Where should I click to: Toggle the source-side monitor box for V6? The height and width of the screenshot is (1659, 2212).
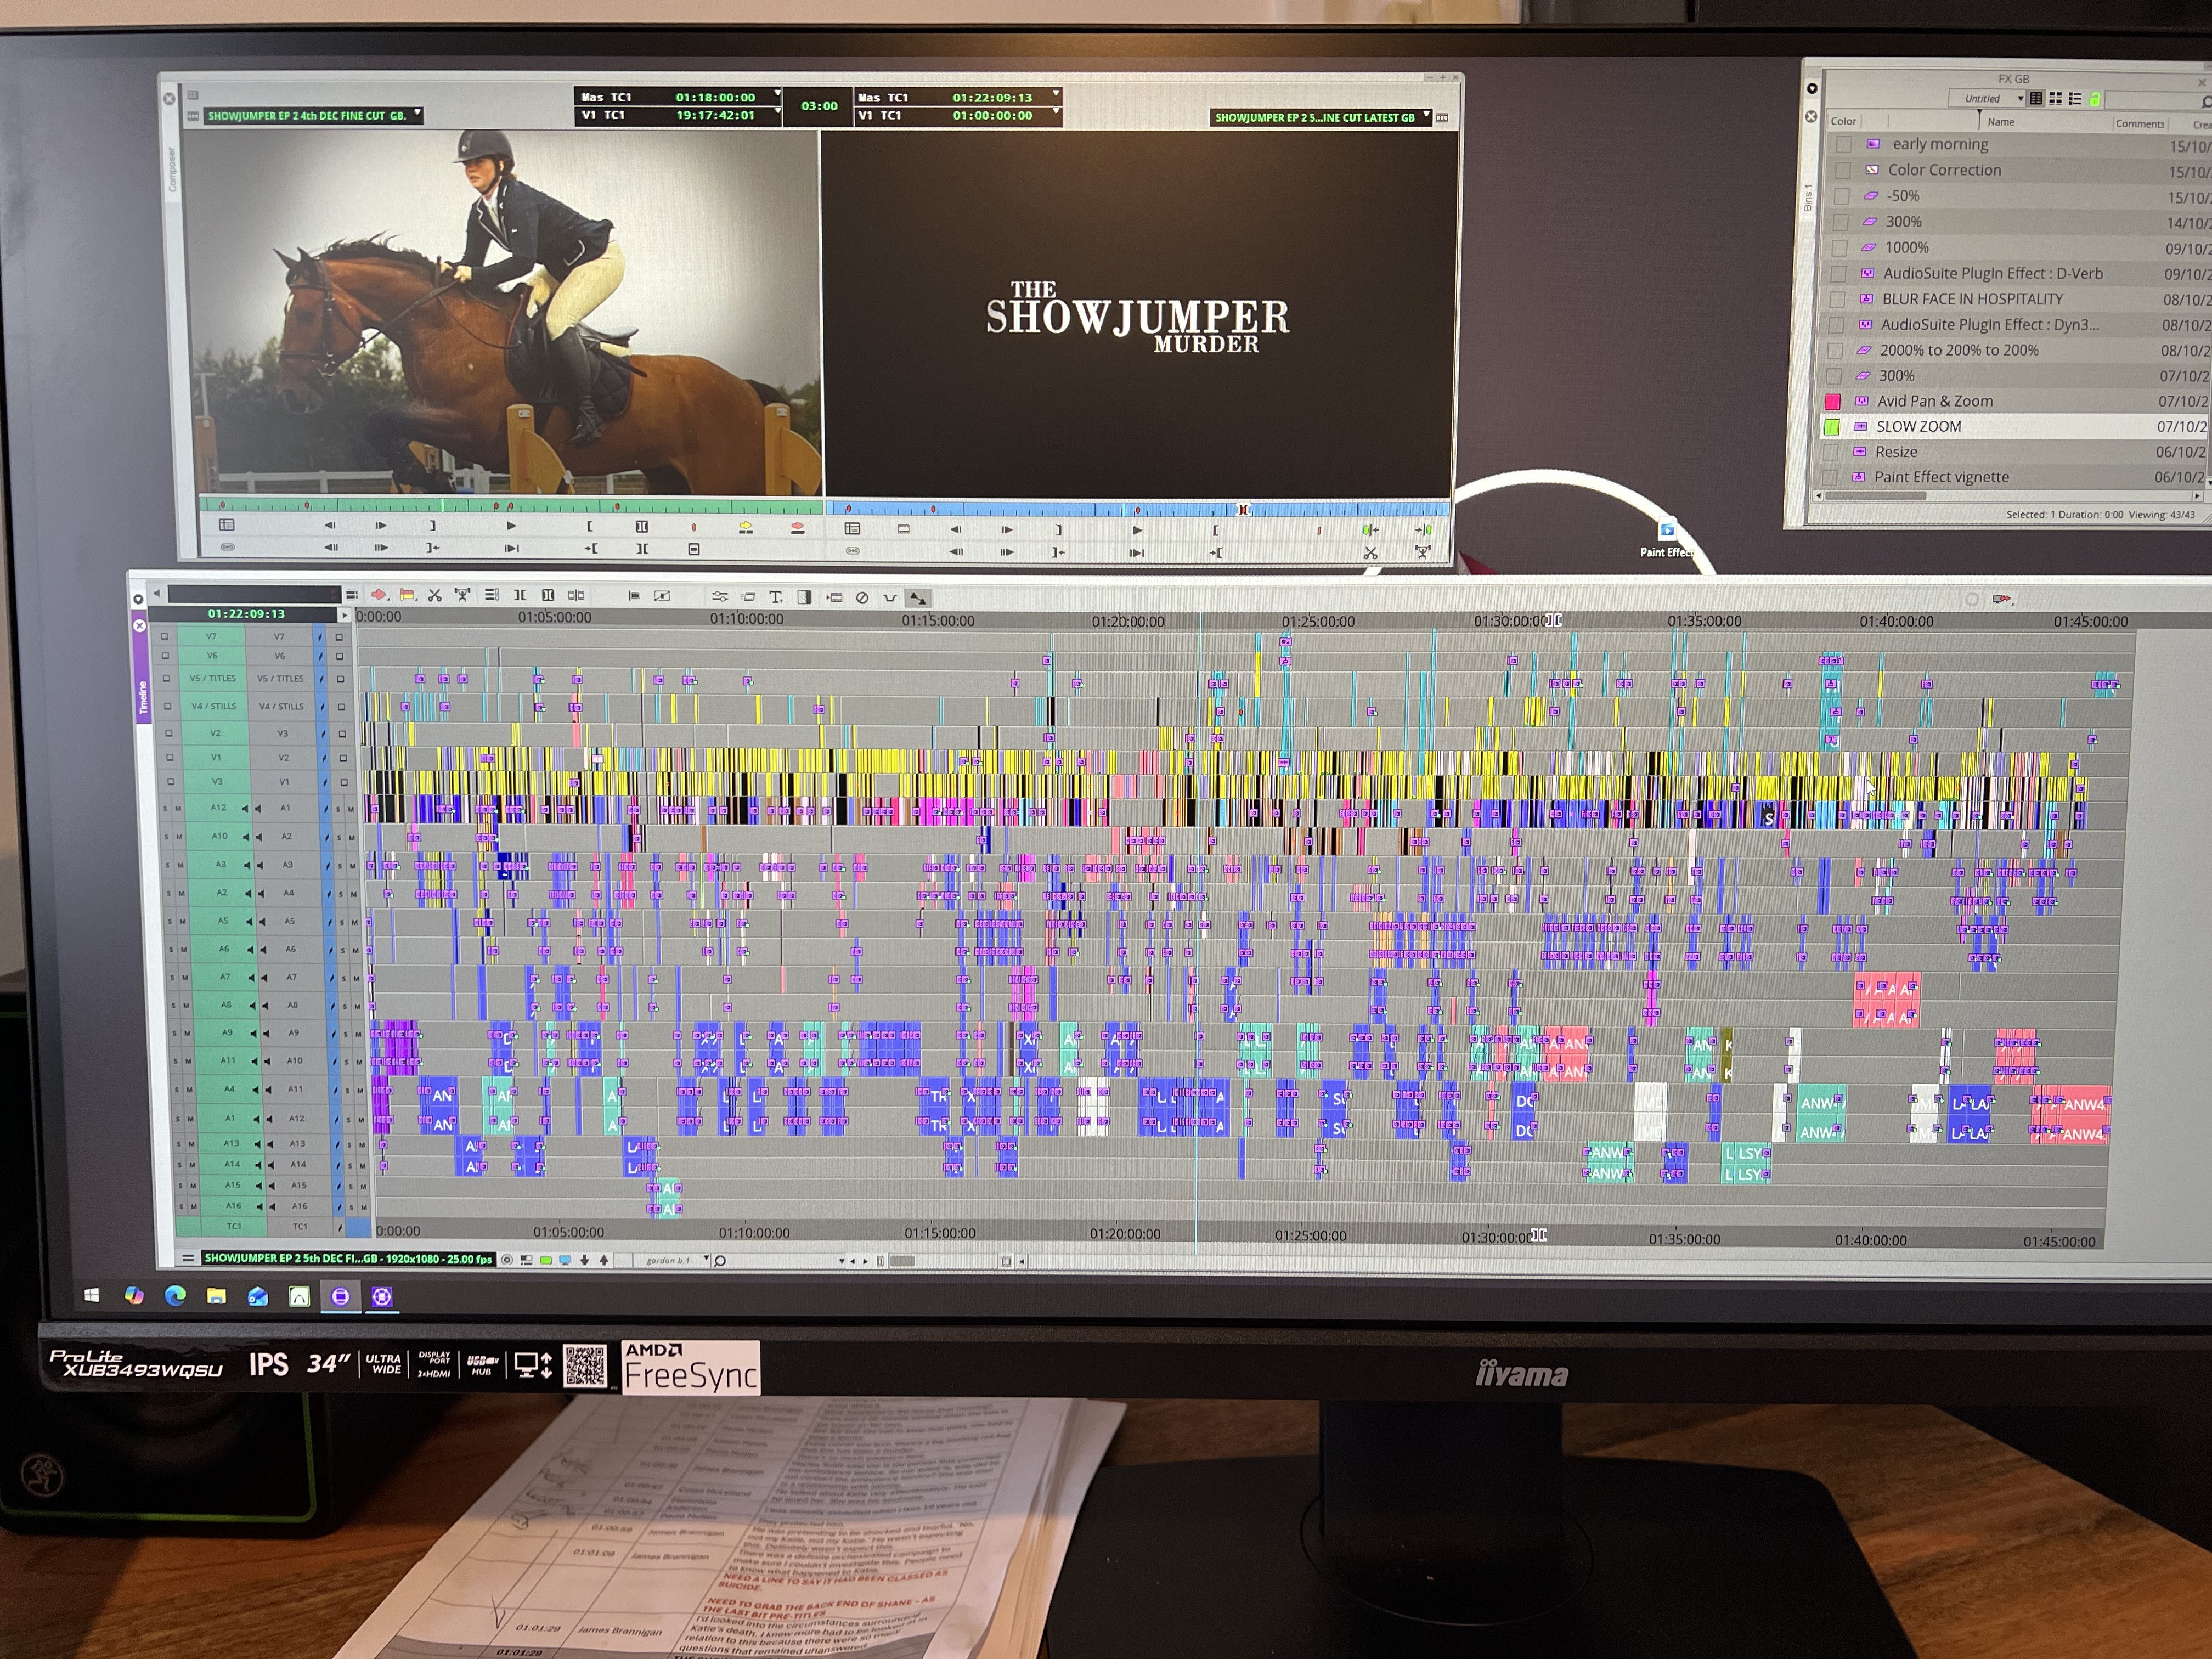point(165,656)
